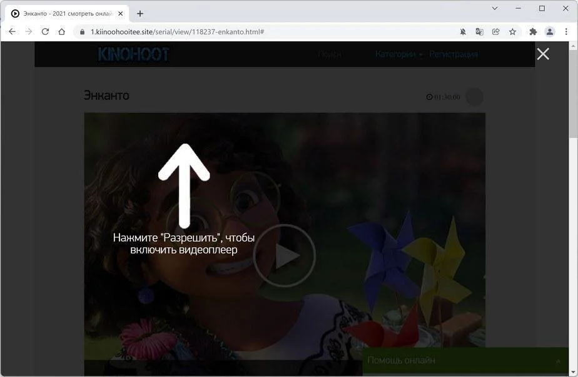Click the page vertical scrollbar thumb

pyautogui.click(x=573, y=94)
